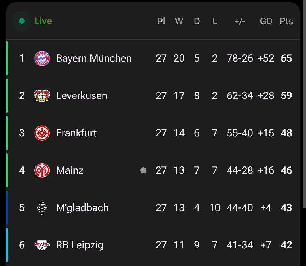Select M'gladbach's 44-40 goals record
Screen dimensions: 306x266
pyautogui.click(x=240, y=208)
